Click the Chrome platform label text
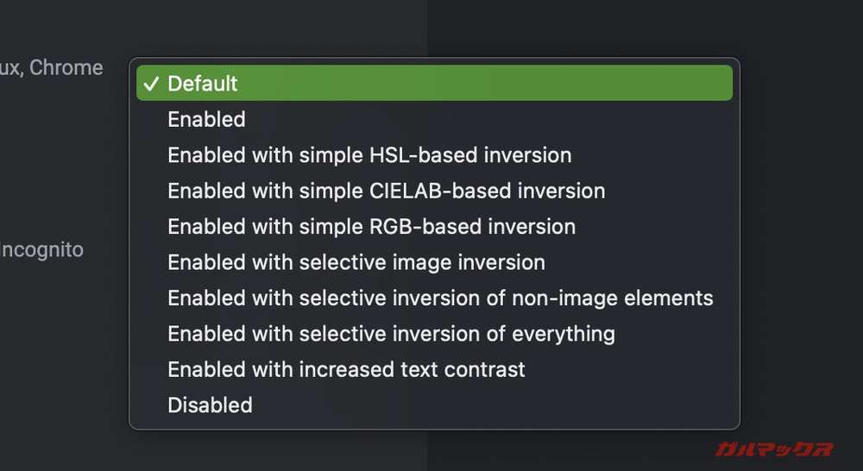863x471 pixels. click(66, 67)
